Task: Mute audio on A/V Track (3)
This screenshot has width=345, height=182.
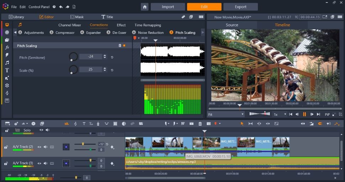Action: (46, 163)
